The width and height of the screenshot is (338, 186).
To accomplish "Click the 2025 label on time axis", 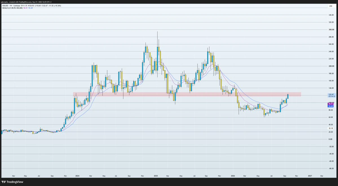I will (x=156, y=176).
